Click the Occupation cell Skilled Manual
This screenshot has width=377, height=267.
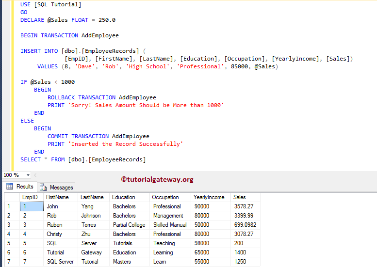(x=170, y=225)
